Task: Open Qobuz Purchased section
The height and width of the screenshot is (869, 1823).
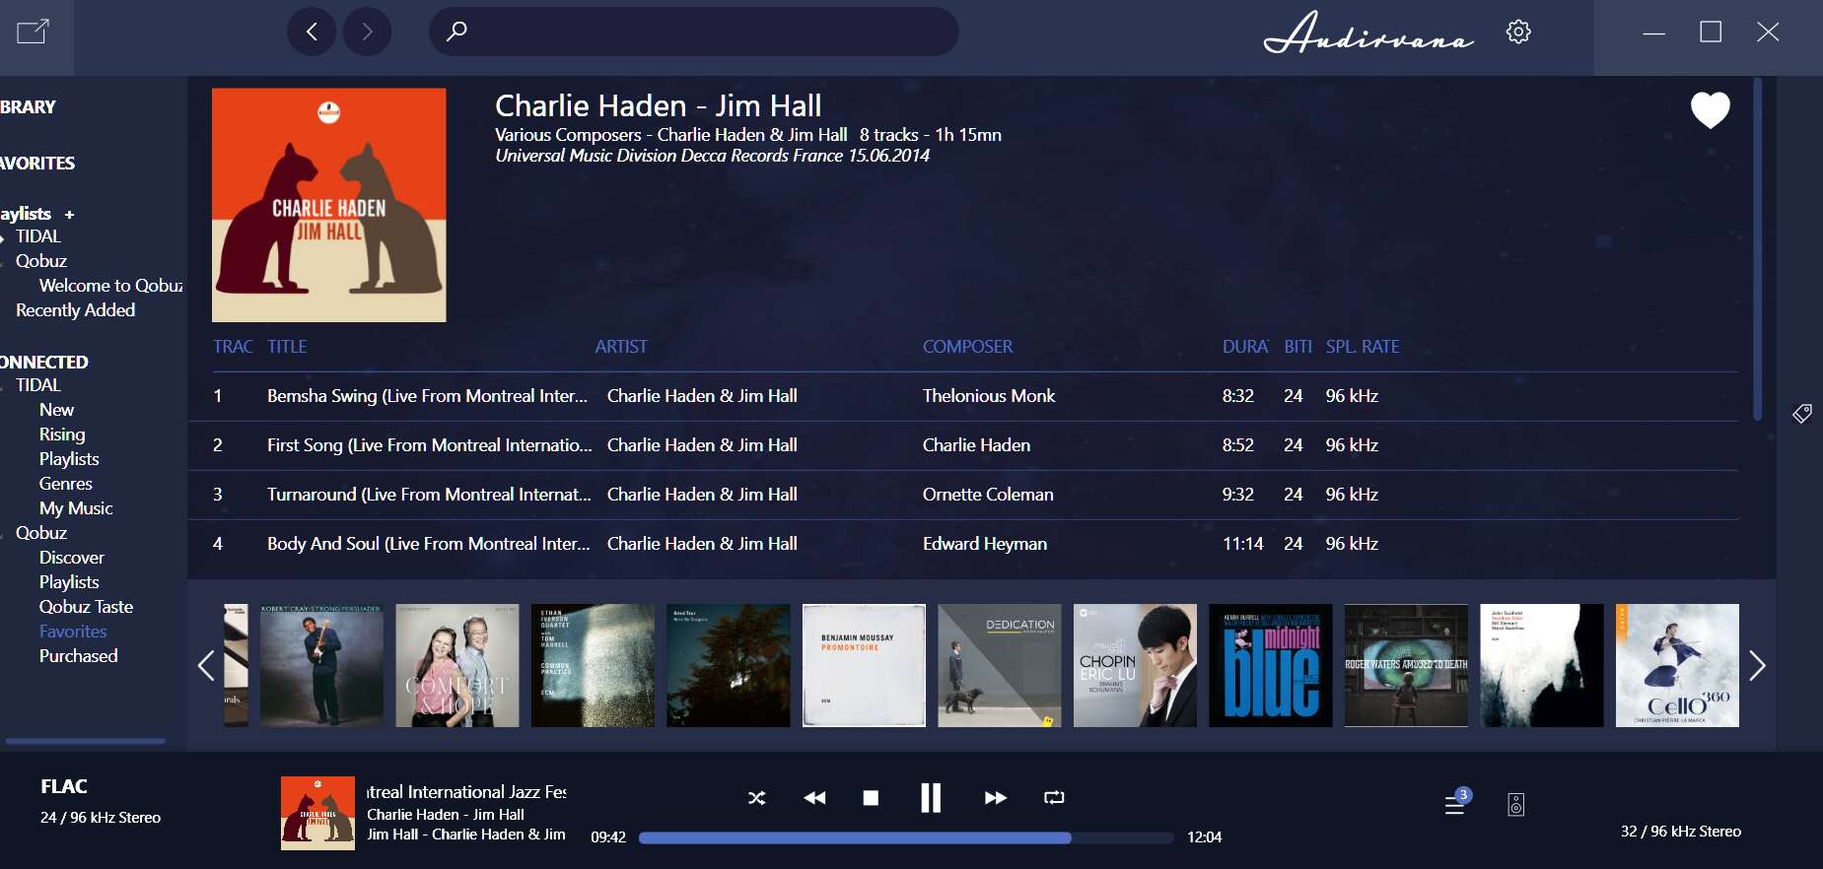Action: [x=78, y=656]
